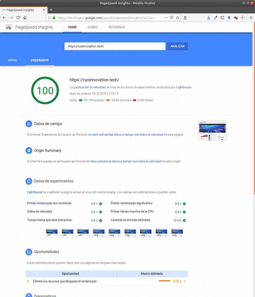Open the GUIDES navigation tab
Screen dimensions: 255x297
coord(93,27)
